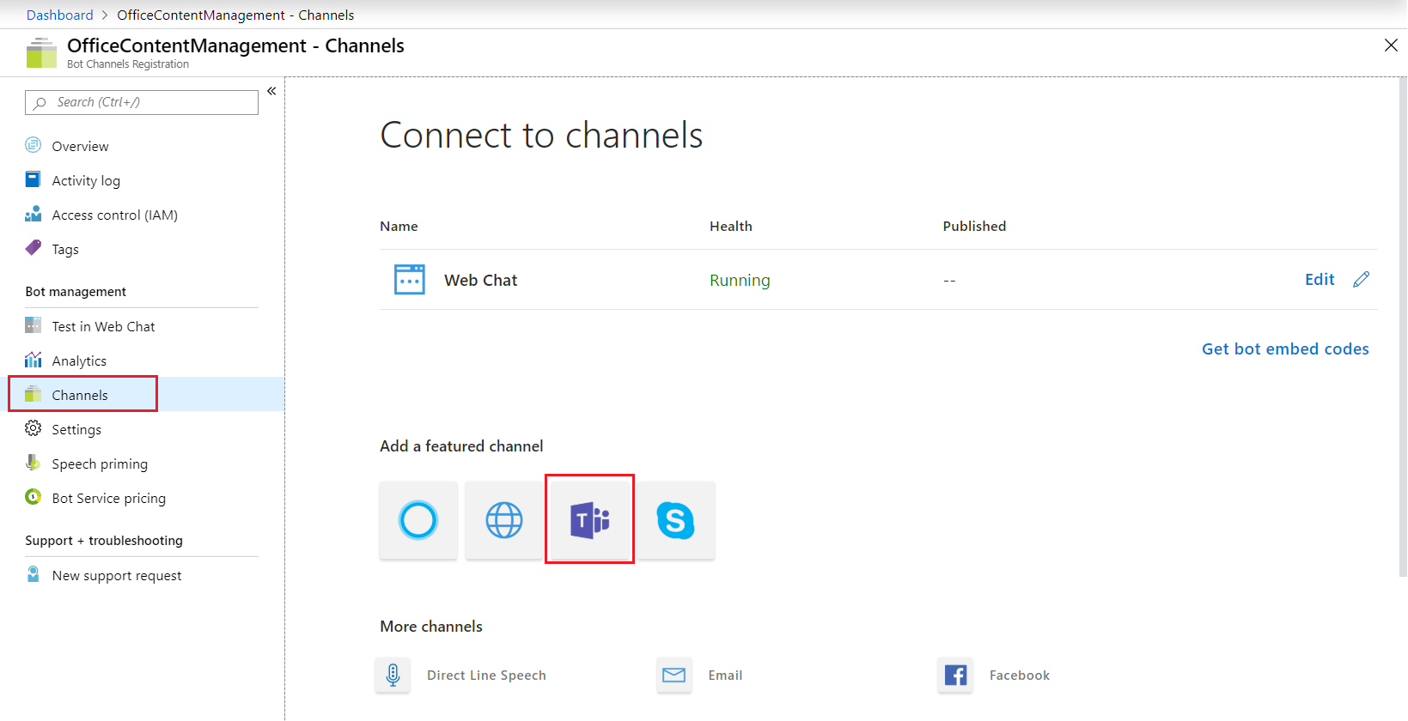
Task: Go to Access control (IAM)
Action: [114, 215]
